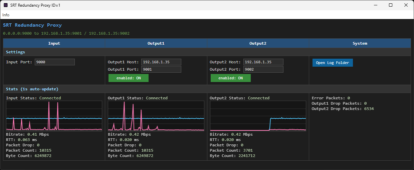Click the Stats (1s auto-update) header
The width and height of the screenshot is (414, 170).
207,89
